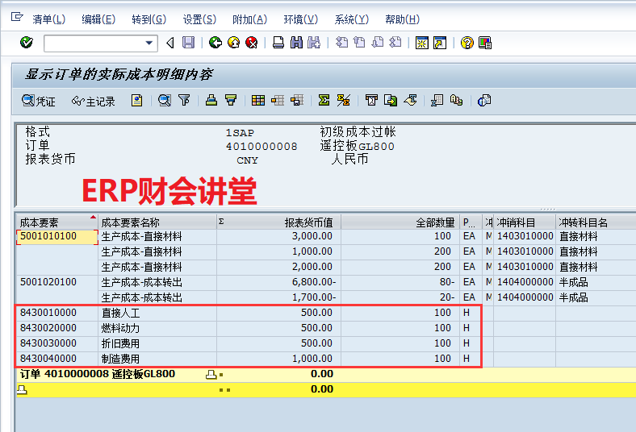Open the 设置(S) menu
Viewport: 636px width, 432px height.
pos(199,19)
